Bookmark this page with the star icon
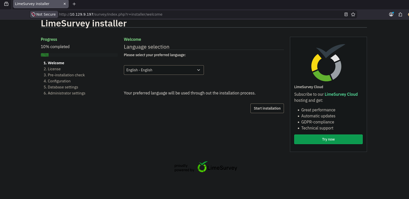Image resolution: width=409 pixels, height=199 pixels. click(353, 14)
